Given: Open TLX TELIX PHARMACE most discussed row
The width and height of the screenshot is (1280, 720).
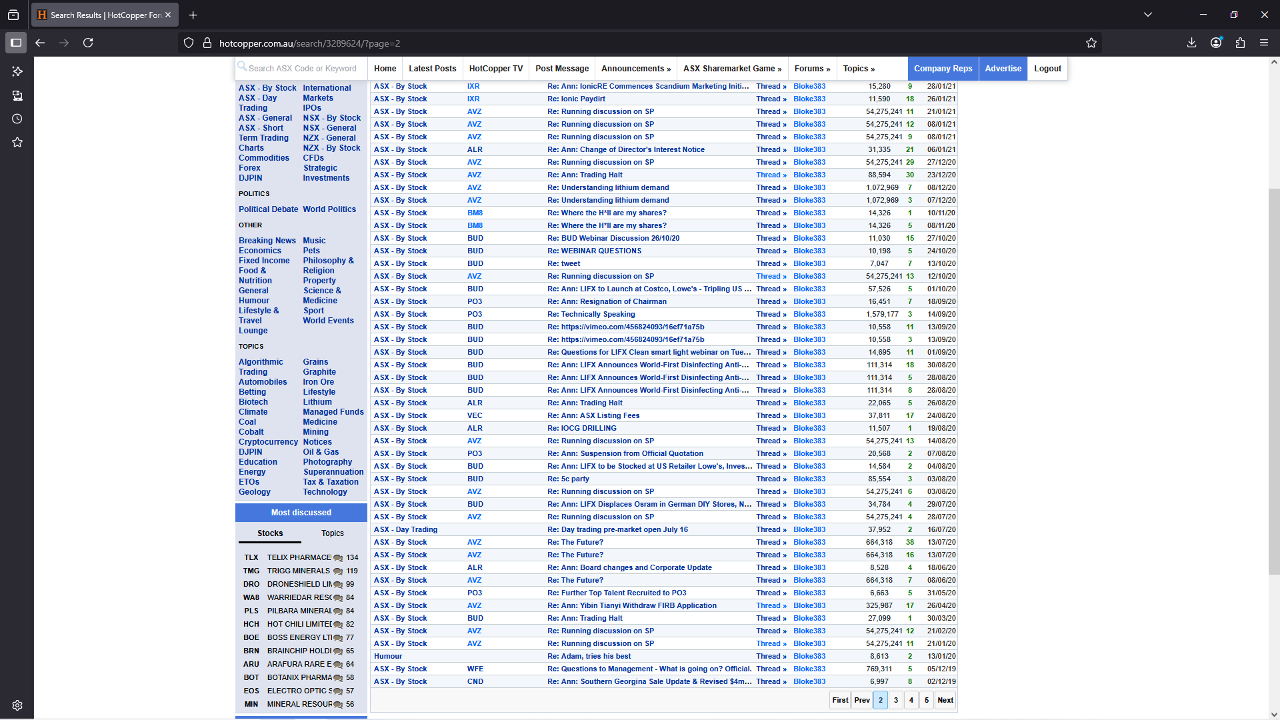Looking at the screenshot, I should (x=301, y=558).
